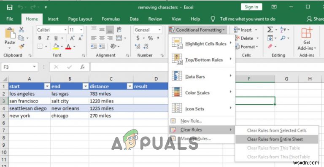The width and height of the screenshot is (324, 167).
Task: Toggle top vertical alignment
Action: pos(94,29)
